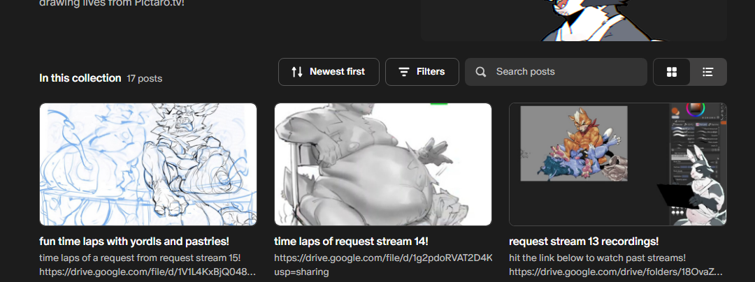Click the request stream 14 Drive link
Screen dimensions: 755x282
tap(383, 265)
